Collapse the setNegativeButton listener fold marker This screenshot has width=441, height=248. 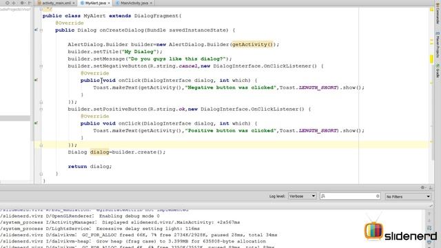pyautogui.click(x=41, y=66)
